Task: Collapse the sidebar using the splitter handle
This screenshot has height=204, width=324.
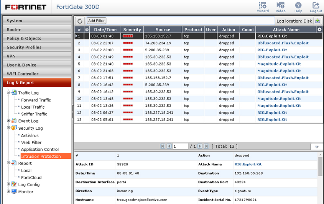Action: point(73,112)
